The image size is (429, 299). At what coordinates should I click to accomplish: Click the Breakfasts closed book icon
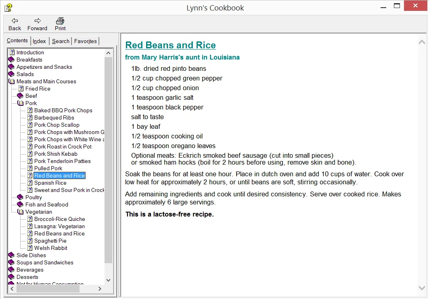[11, 60]
